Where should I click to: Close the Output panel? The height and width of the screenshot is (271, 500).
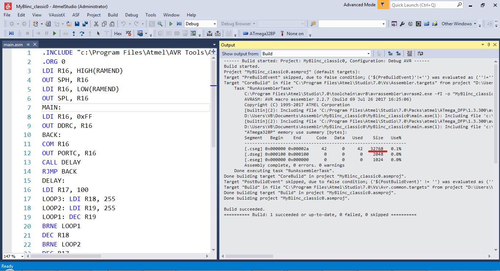(494, 45)
